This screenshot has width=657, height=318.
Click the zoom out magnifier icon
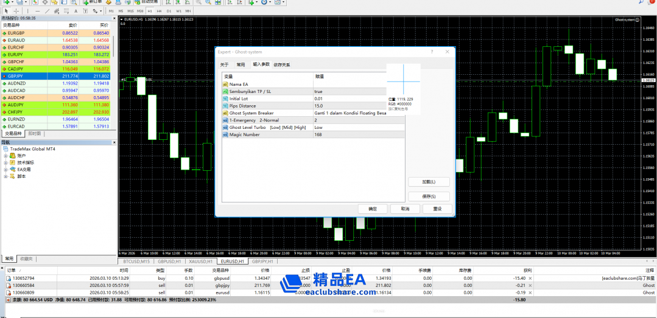(209, 2)
